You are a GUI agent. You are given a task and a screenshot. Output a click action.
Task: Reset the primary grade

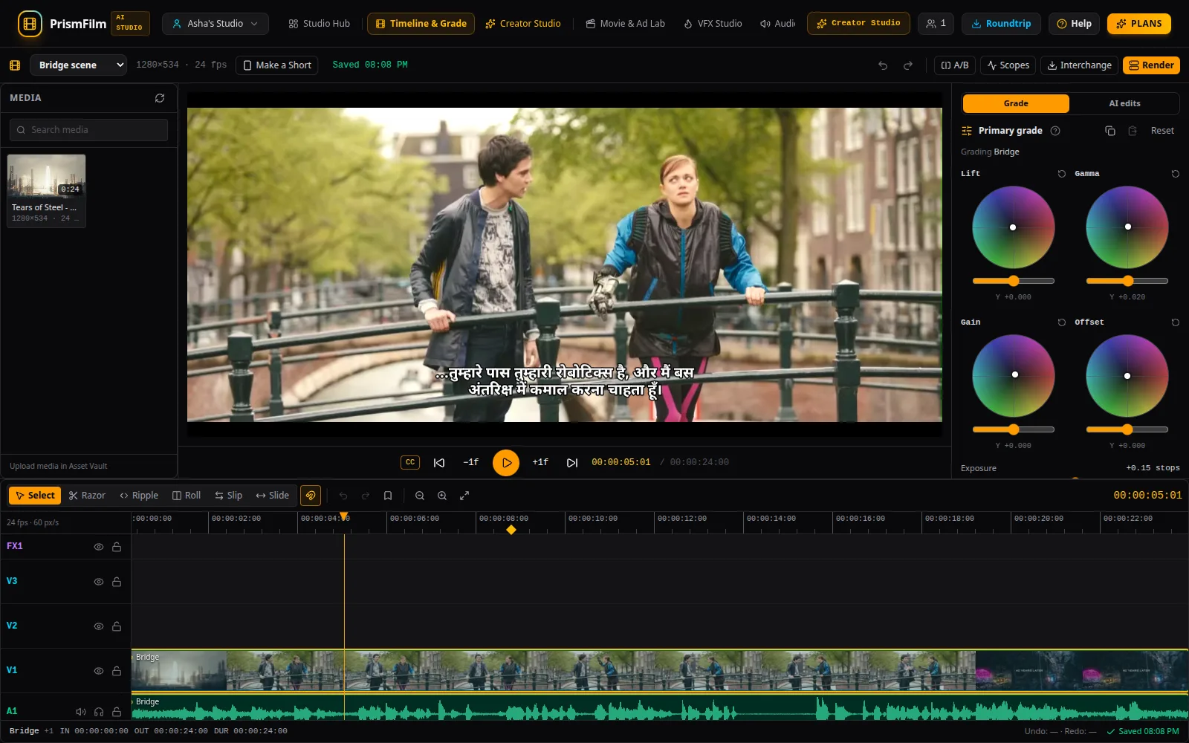point(1162,131)
